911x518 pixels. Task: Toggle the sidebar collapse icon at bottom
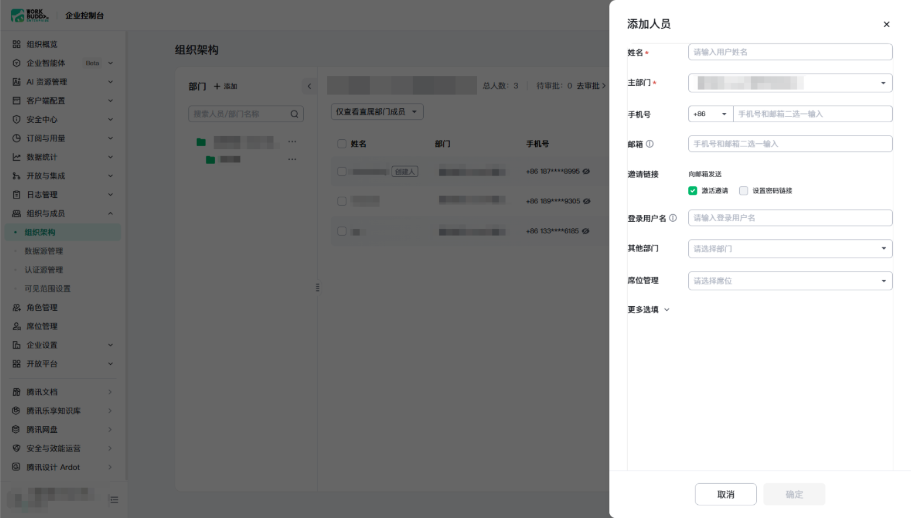pyautogui.click(x=114, y=500)
